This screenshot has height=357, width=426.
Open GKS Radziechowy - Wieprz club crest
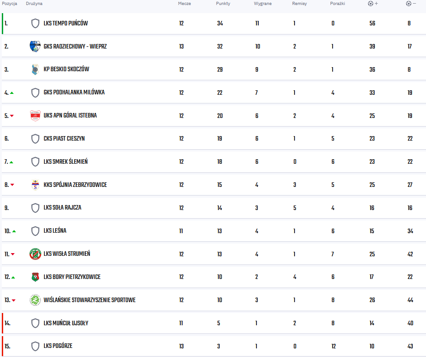35,46
